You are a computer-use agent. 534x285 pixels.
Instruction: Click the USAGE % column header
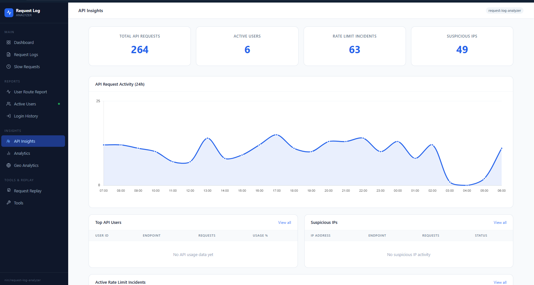[260, 236]
